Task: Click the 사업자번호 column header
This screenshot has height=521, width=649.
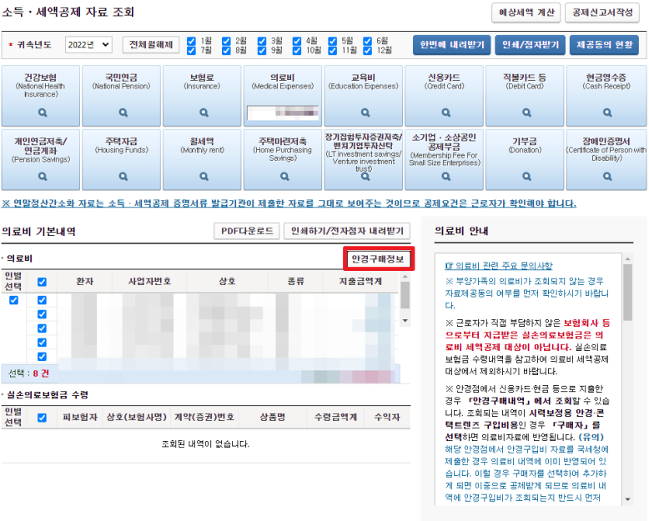Action: tap(149, 282)
